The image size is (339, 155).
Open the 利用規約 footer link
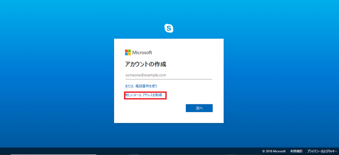[x=296, y=151]
